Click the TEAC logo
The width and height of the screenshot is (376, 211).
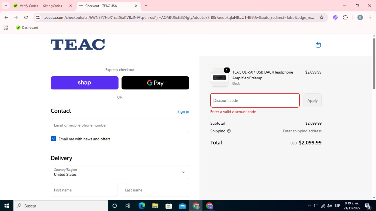pyautogui.click(x=78, y=45)
